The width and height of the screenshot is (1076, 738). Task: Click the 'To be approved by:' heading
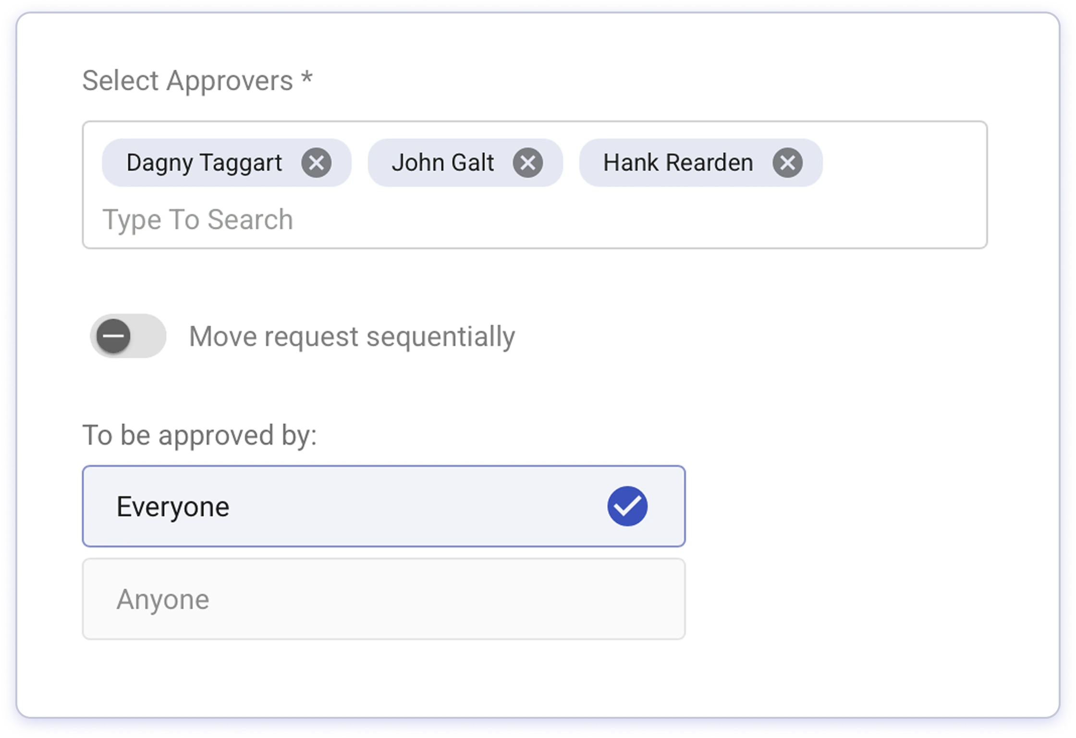(x=199, y=435)
